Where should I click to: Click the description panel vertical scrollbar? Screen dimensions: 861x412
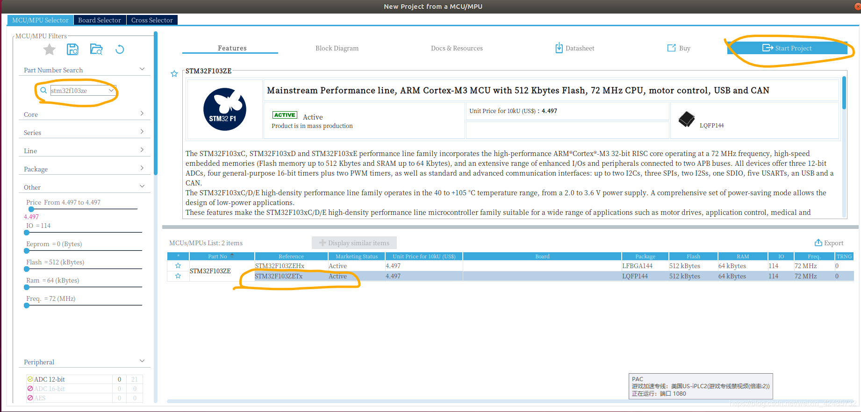pyautogui.click(x=844, y=93)
